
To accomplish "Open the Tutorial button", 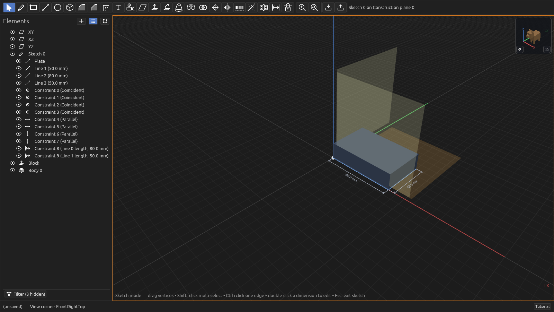I will 542,306.
